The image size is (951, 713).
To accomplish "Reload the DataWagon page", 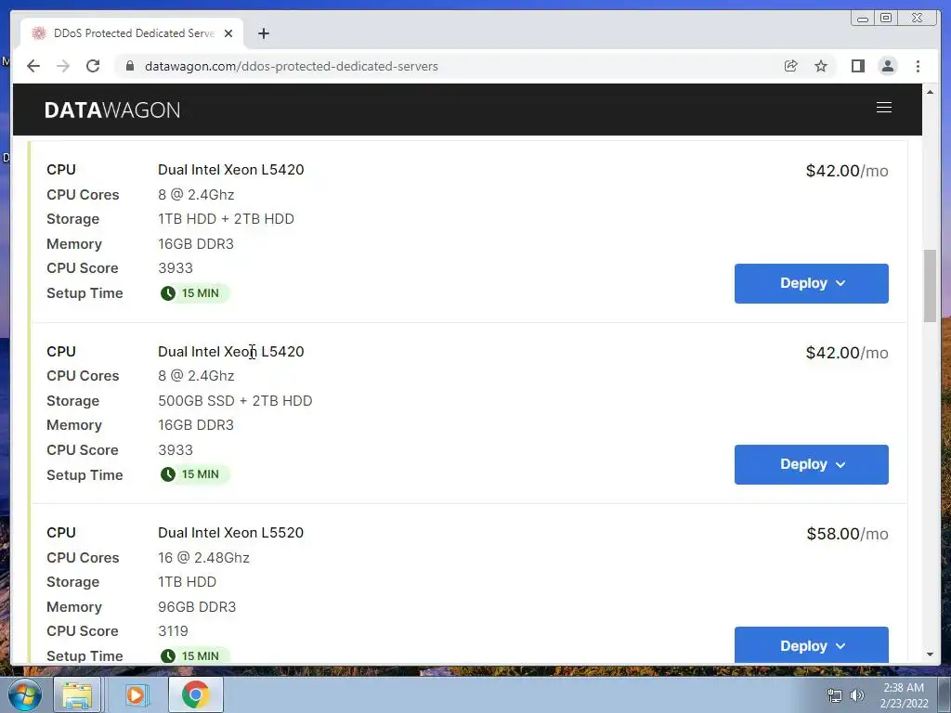I will pos(93,66).
